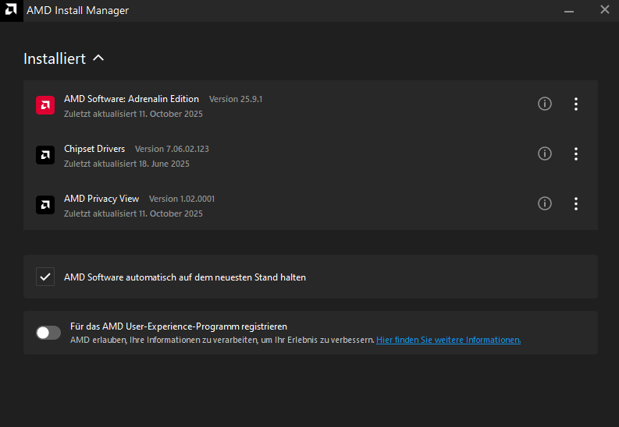The width and height of the screenshot is (619, 427).
Task: Click 'Chipset Drivers' name text
Action: (x=94, y=149)
